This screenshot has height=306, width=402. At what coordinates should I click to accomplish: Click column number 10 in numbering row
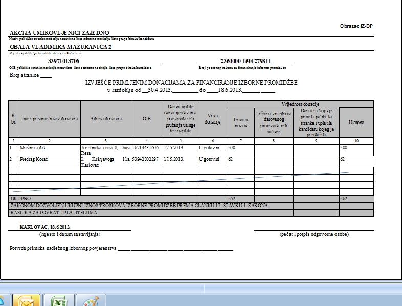click(x=356, y=141)
